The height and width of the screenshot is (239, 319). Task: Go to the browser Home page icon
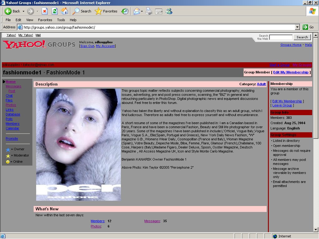(64, 11)
